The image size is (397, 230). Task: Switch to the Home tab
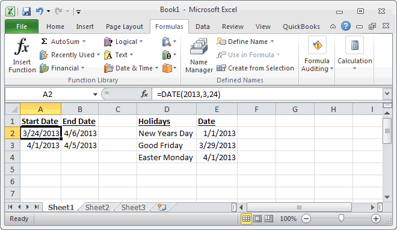click(55, 26)
